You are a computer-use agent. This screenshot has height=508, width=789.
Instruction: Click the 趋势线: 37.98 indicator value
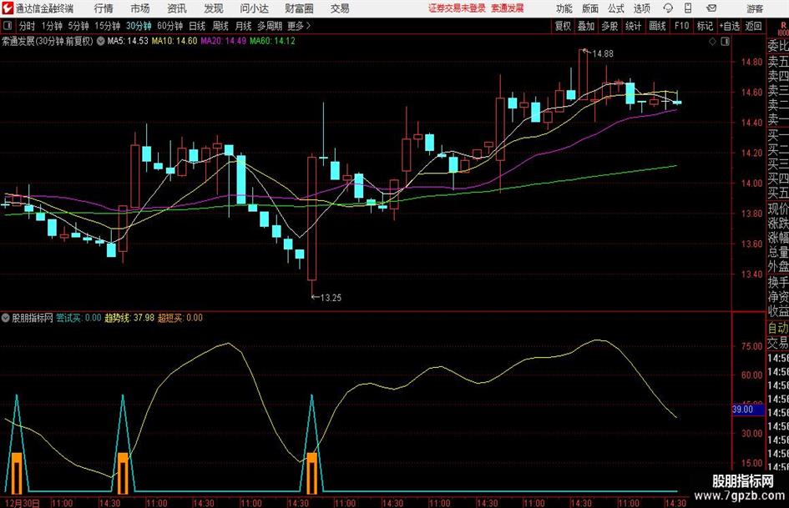(x=129, y=318)
